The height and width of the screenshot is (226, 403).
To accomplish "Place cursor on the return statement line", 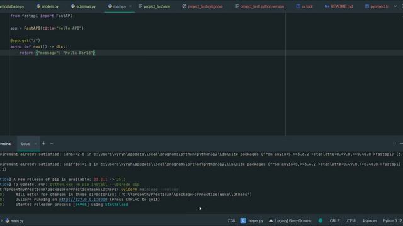I will click(57, 53).
